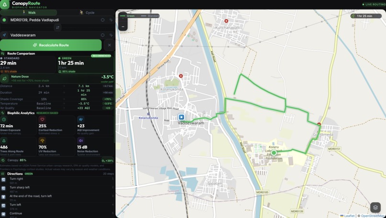The image size is (386, 218).
Task: Click the -3.5°C cooler path value
Action: coord(107,77)
